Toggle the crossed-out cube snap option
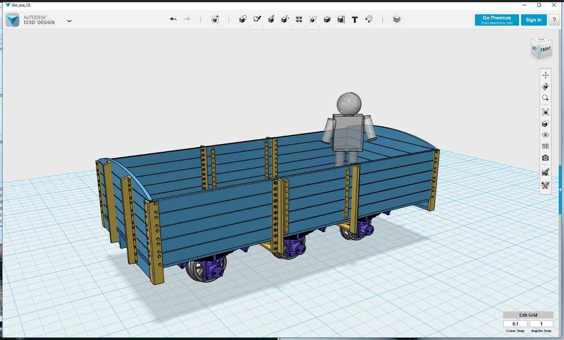Image resolution: width=564 pixels, height=340 pixels. 545,172
